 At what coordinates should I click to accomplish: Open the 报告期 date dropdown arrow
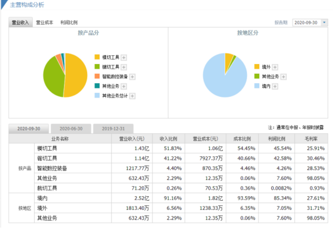click(x=324, y=22)
